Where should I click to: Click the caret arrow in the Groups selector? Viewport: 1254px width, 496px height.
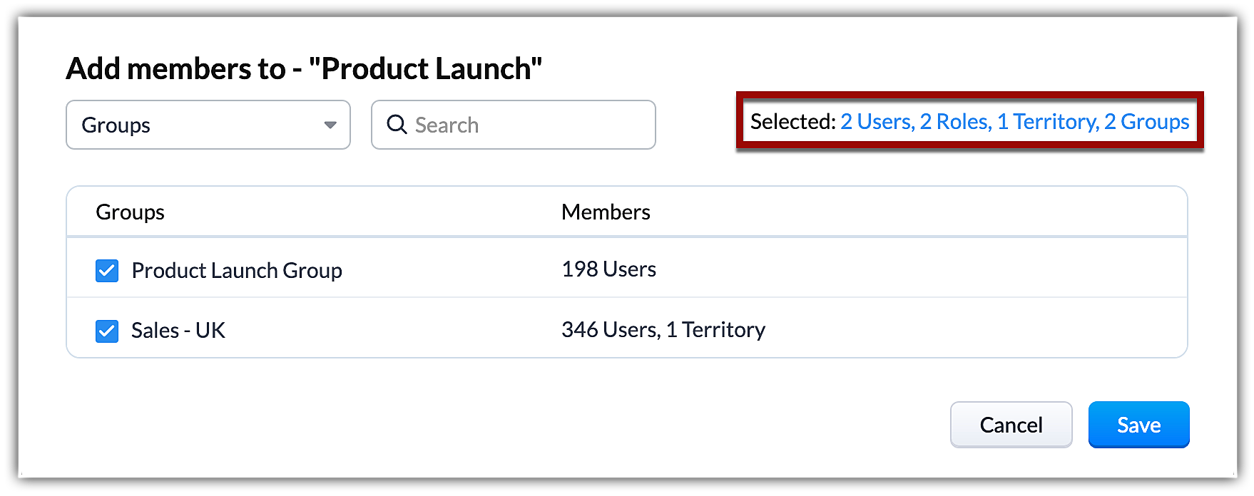click(x=330, y=125)
